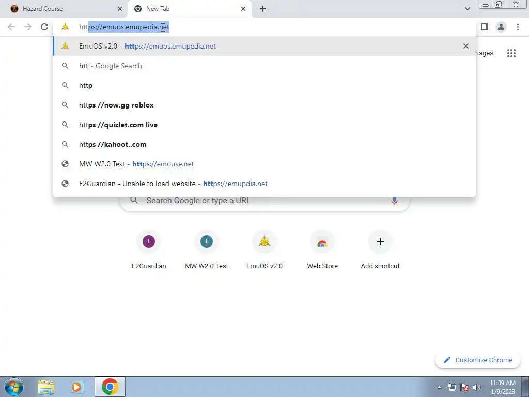The image size is (529, 397).
Task: Close the New Tab tab
Action: click(x=243, y=9)
